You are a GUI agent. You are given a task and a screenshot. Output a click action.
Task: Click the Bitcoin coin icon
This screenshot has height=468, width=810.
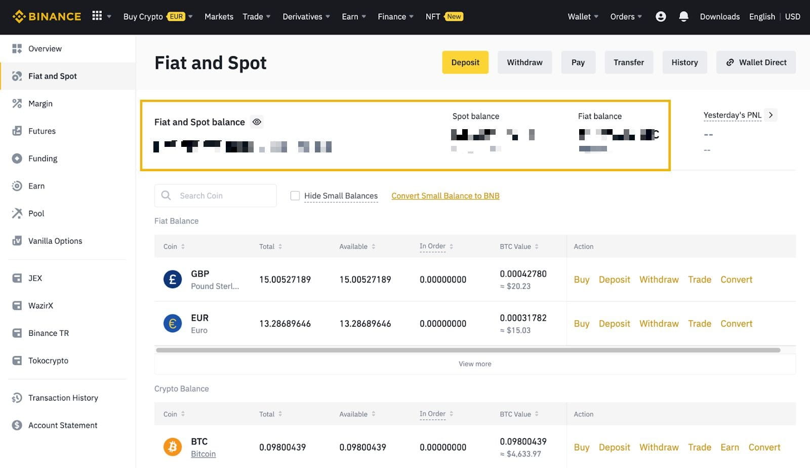coord(172,447)
